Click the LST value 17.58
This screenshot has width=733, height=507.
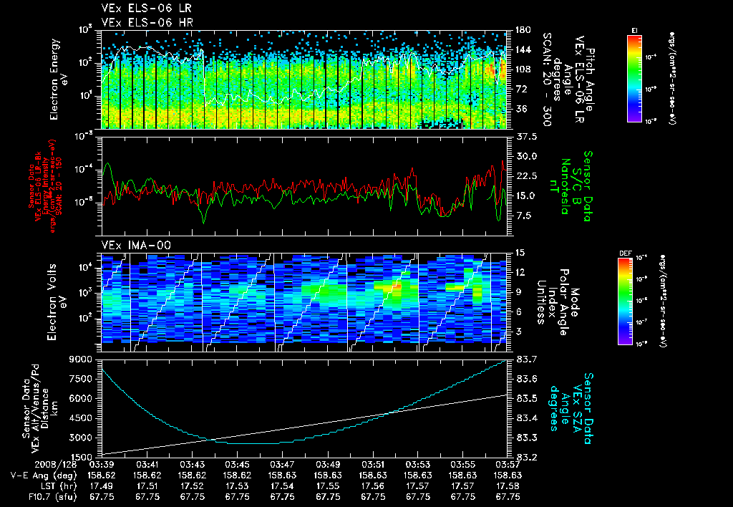click(x=508, y=486)
